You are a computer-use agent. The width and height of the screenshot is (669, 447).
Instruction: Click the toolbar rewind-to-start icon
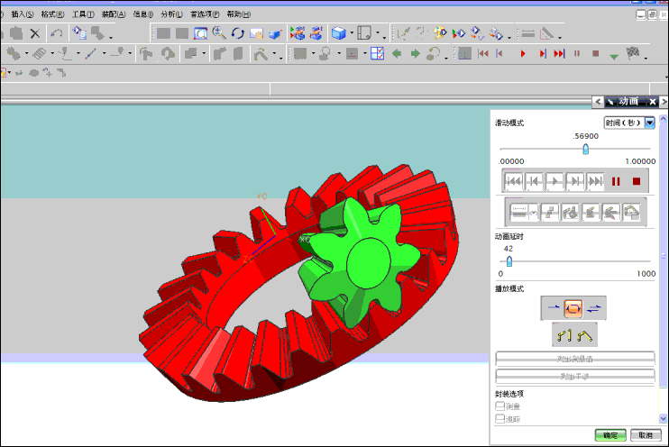pyautogui.click(x=483, y=53)
